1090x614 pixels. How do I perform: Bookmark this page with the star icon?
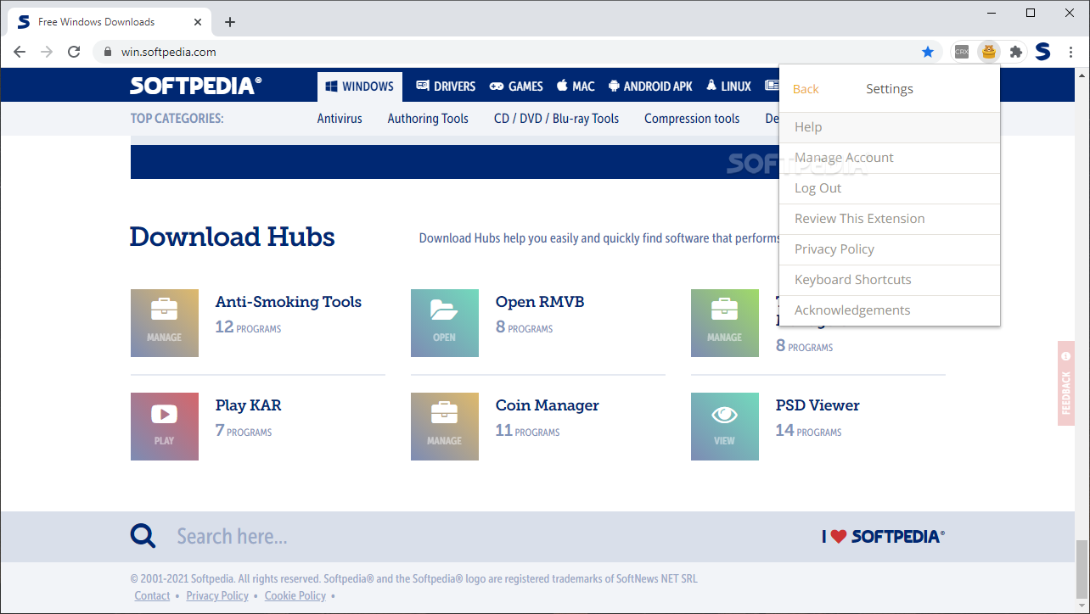pos(928,52)
